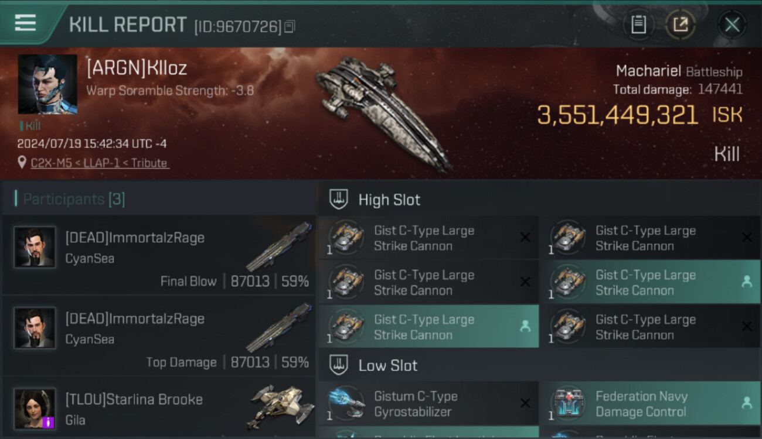Select Federation Navy Damage Control module
The image size is (762, 439).
[x=649, y=404]
